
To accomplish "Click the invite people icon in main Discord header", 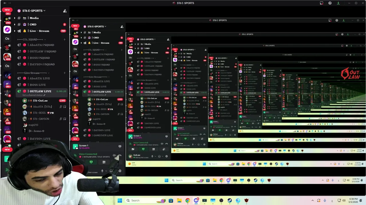I will click(x=65, y=11).
